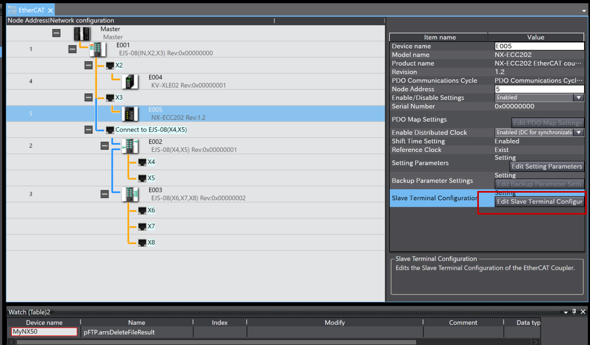Click the Device name field E005
The height and width of the screenshot is (345, 590).
point(539,46)
